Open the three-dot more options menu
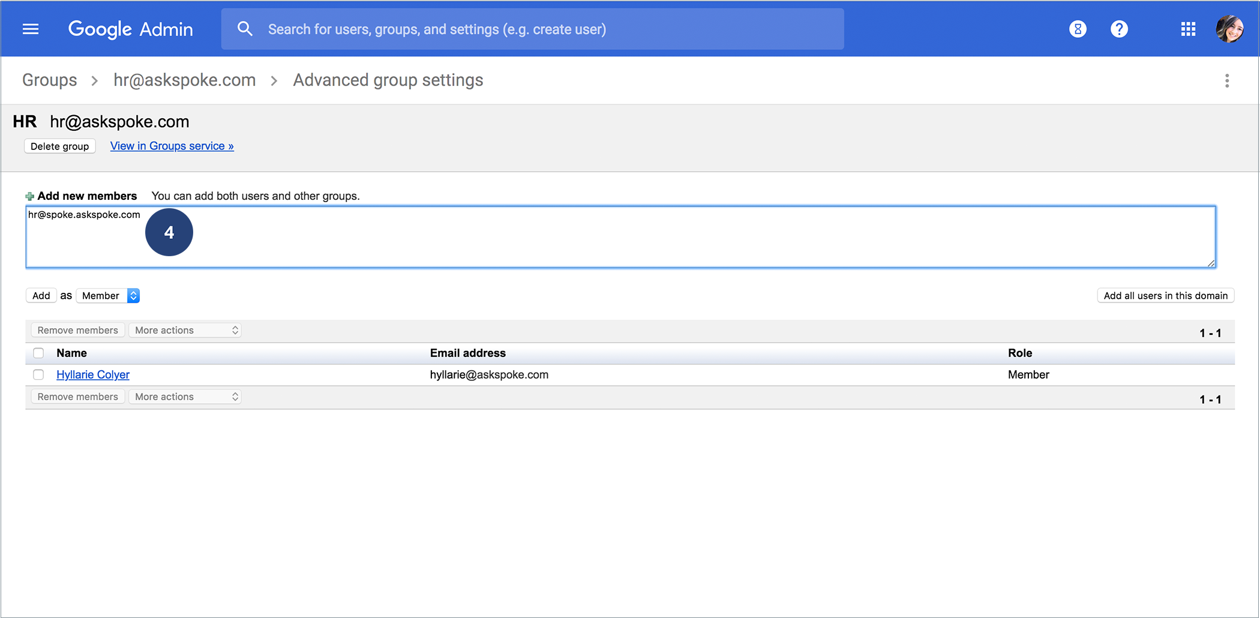The image size is (1260, 618). 1227,80
